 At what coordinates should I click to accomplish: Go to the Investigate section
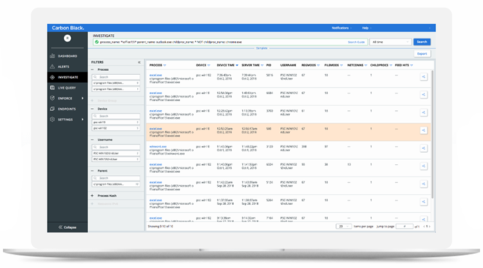tap(68, 77)
